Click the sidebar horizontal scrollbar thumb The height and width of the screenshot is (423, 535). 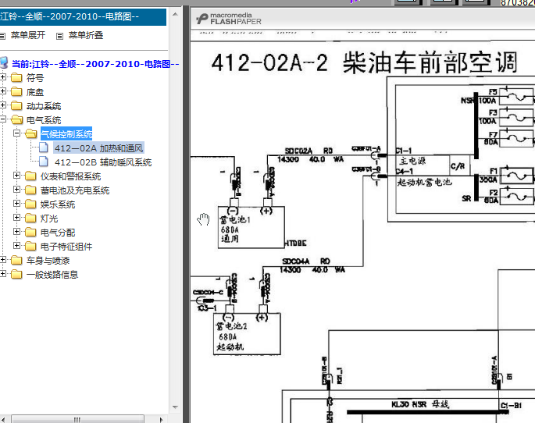pos(77,419)
